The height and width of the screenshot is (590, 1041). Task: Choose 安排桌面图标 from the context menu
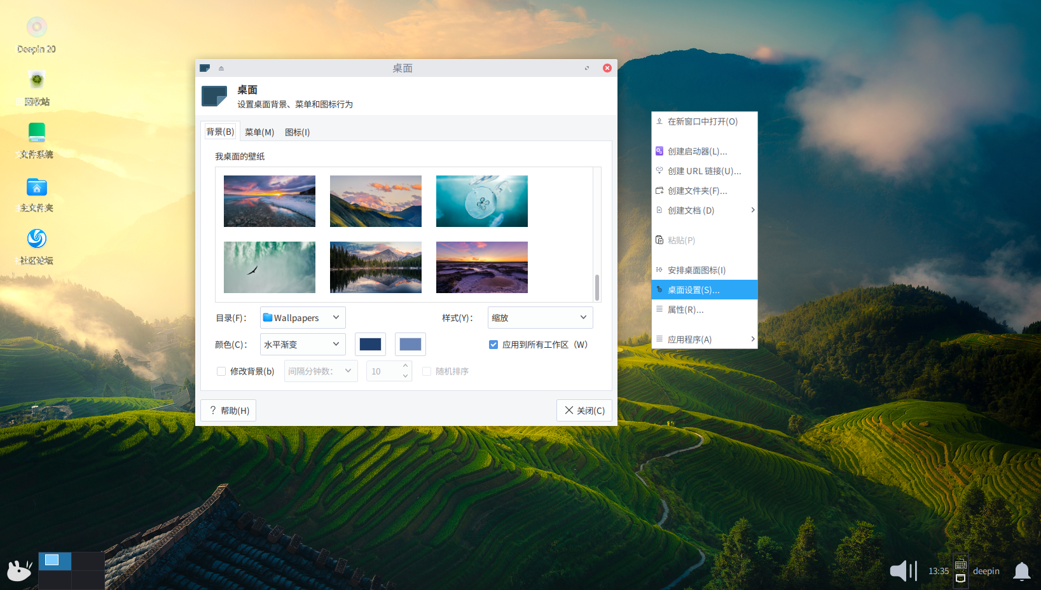point(705,270)
